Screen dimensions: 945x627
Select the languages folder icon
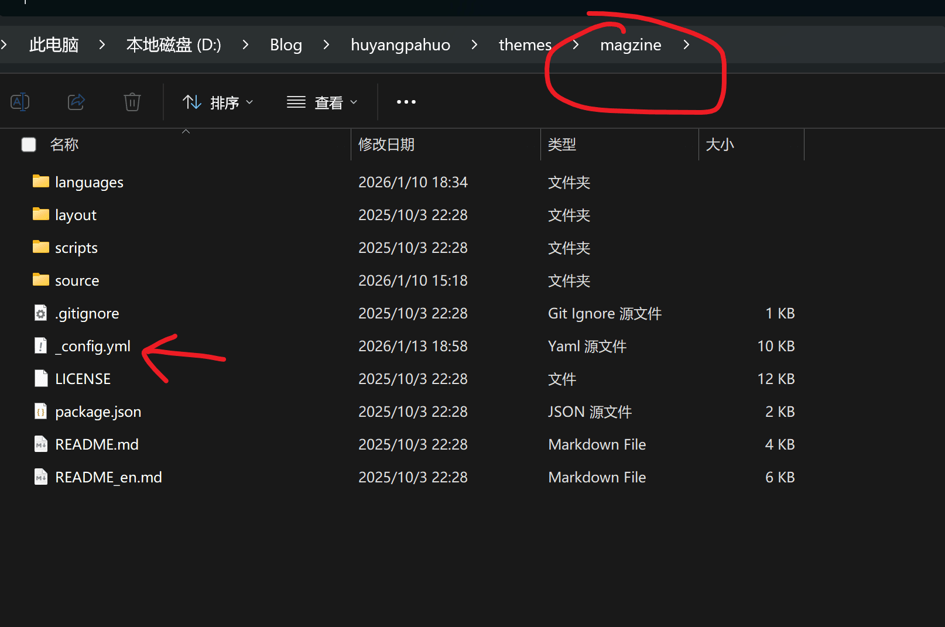coord(40,181)
